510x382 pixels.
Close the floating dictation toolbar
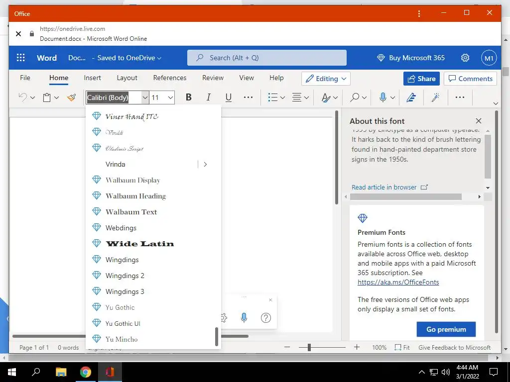click(270, 300)
